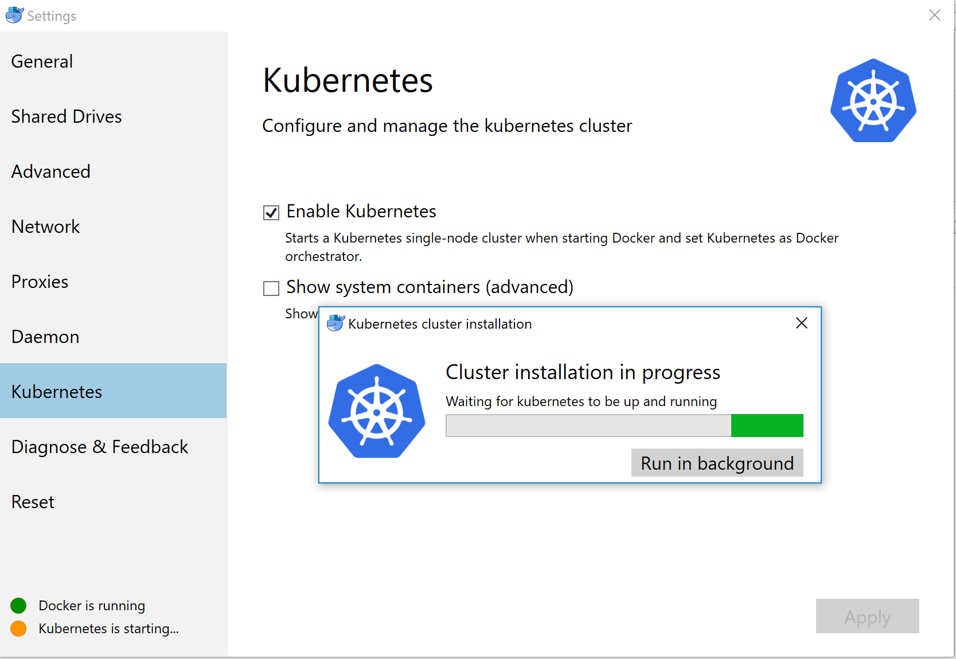
Task: Uncheck the Enable Kubernetes checkbox
Action: (x=271, y=213)
